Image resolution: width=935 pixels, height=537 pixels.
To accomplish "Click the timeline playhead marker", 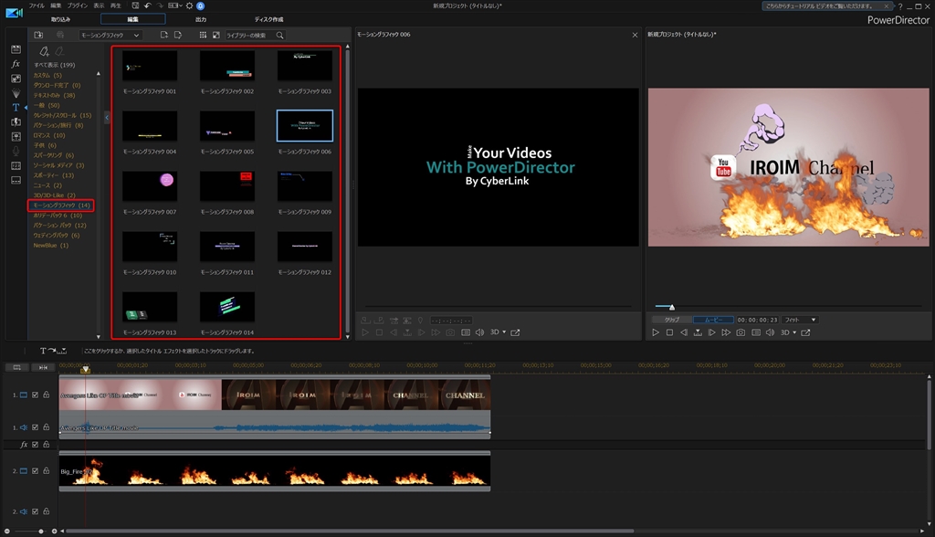I will point(85,369).
